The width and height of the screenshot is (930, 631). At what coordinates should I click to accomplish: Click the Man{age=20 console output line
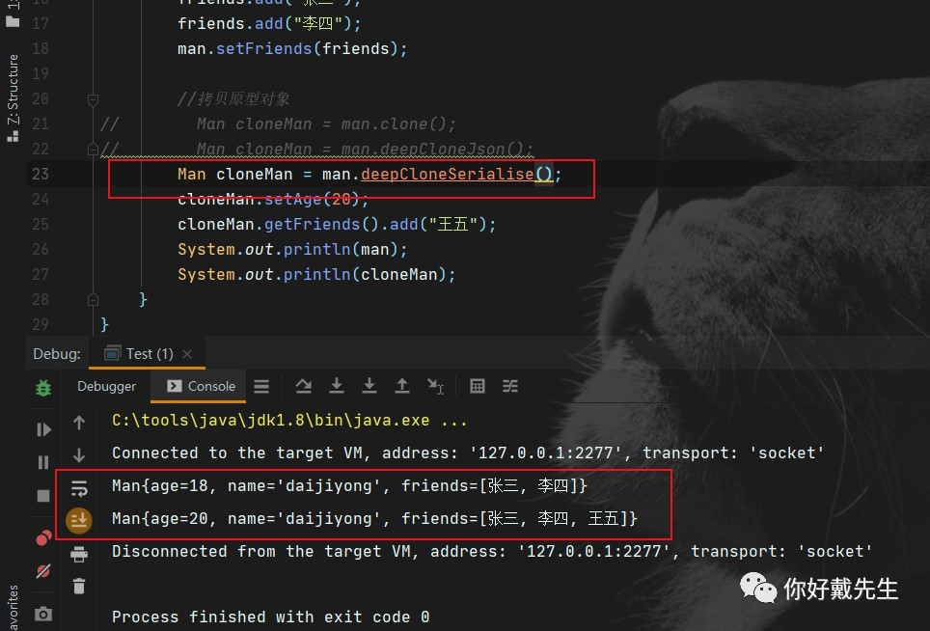374,519
